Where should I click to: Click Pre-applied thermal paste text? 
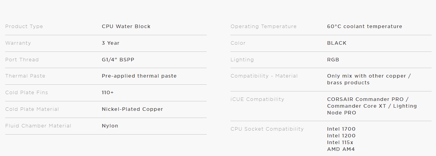click(139, 76)
